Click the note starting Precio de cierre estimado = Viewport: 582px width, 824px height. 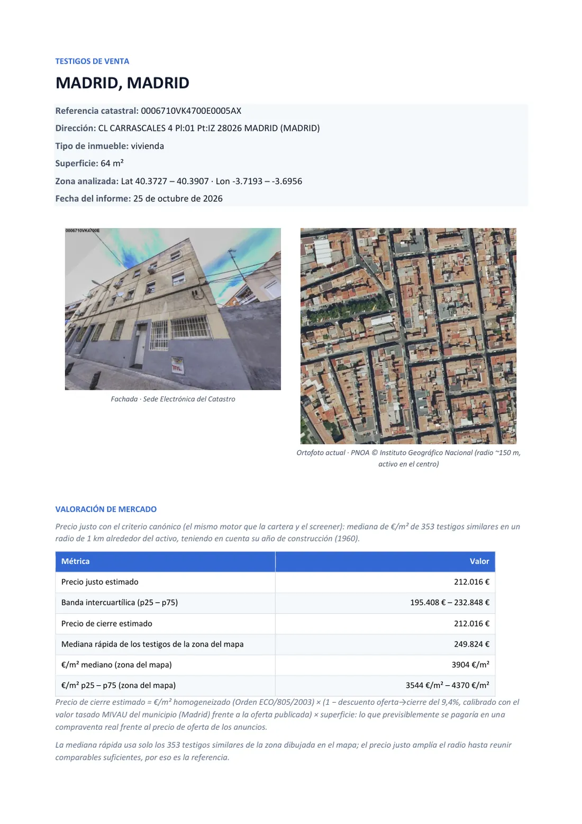287,715
